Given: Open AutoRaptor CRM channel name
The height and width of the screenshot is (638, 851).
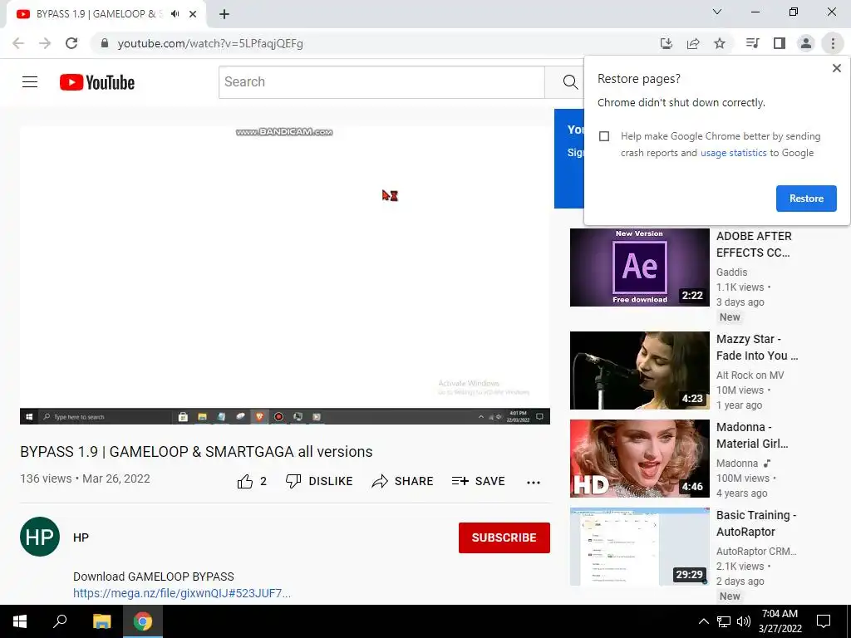Looking at the screenshot, I should 756,552.
